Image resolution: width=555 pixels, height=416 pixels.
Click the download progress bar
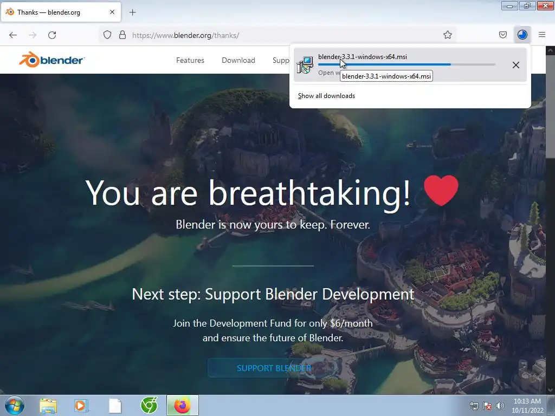click(x=406, y=64)
